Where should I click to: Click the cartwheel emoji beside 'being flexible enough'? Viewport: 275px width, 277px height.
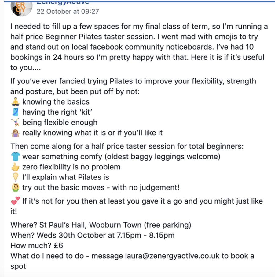tap(15, 123)
